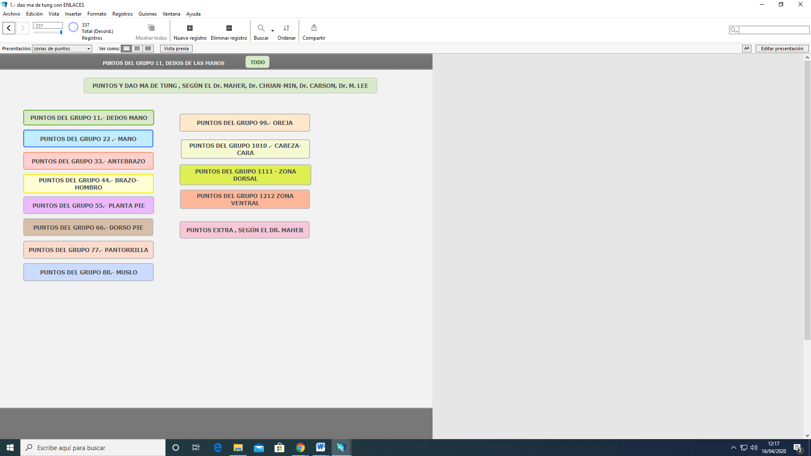
Task: Open the Guiones menu
Action: click(147, 14)
